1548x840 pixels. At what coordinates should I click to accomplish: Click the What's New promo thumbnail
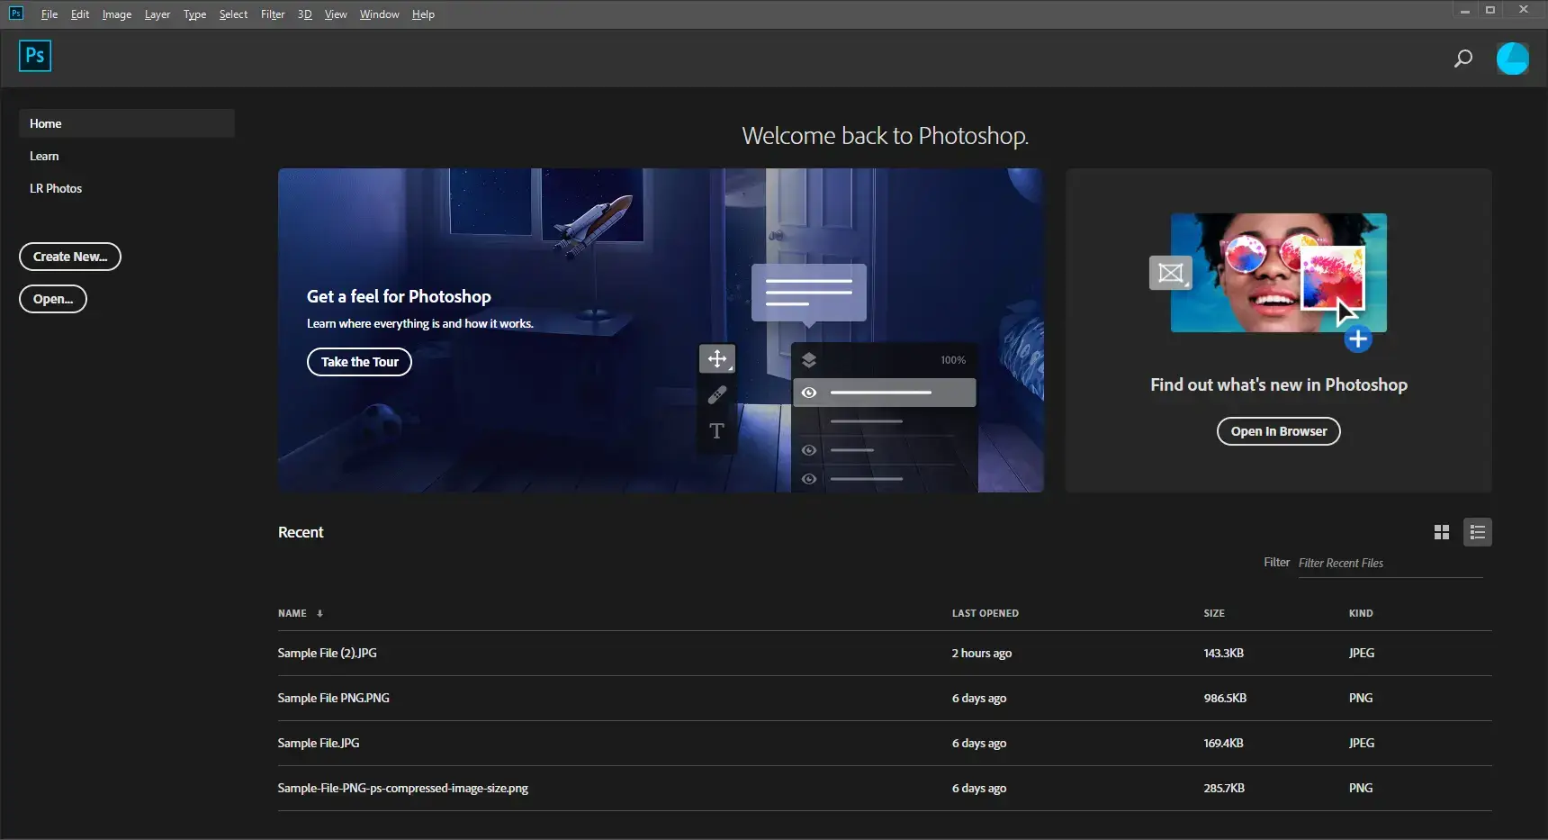(x=1278, y=273)
